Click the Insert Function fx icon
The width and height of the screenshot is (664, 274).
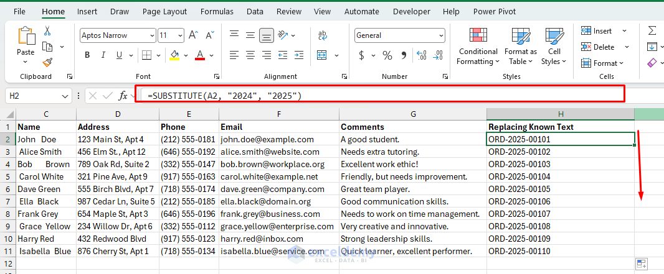[x=123, y=96]
